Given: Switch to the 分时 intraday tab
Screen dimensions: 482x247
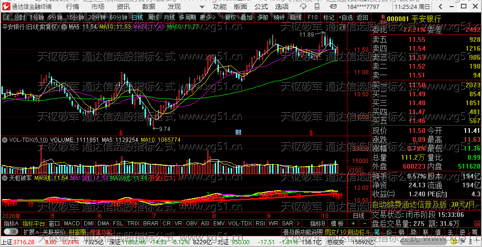Looking at the screenshot, I should [x=20, y=17].
